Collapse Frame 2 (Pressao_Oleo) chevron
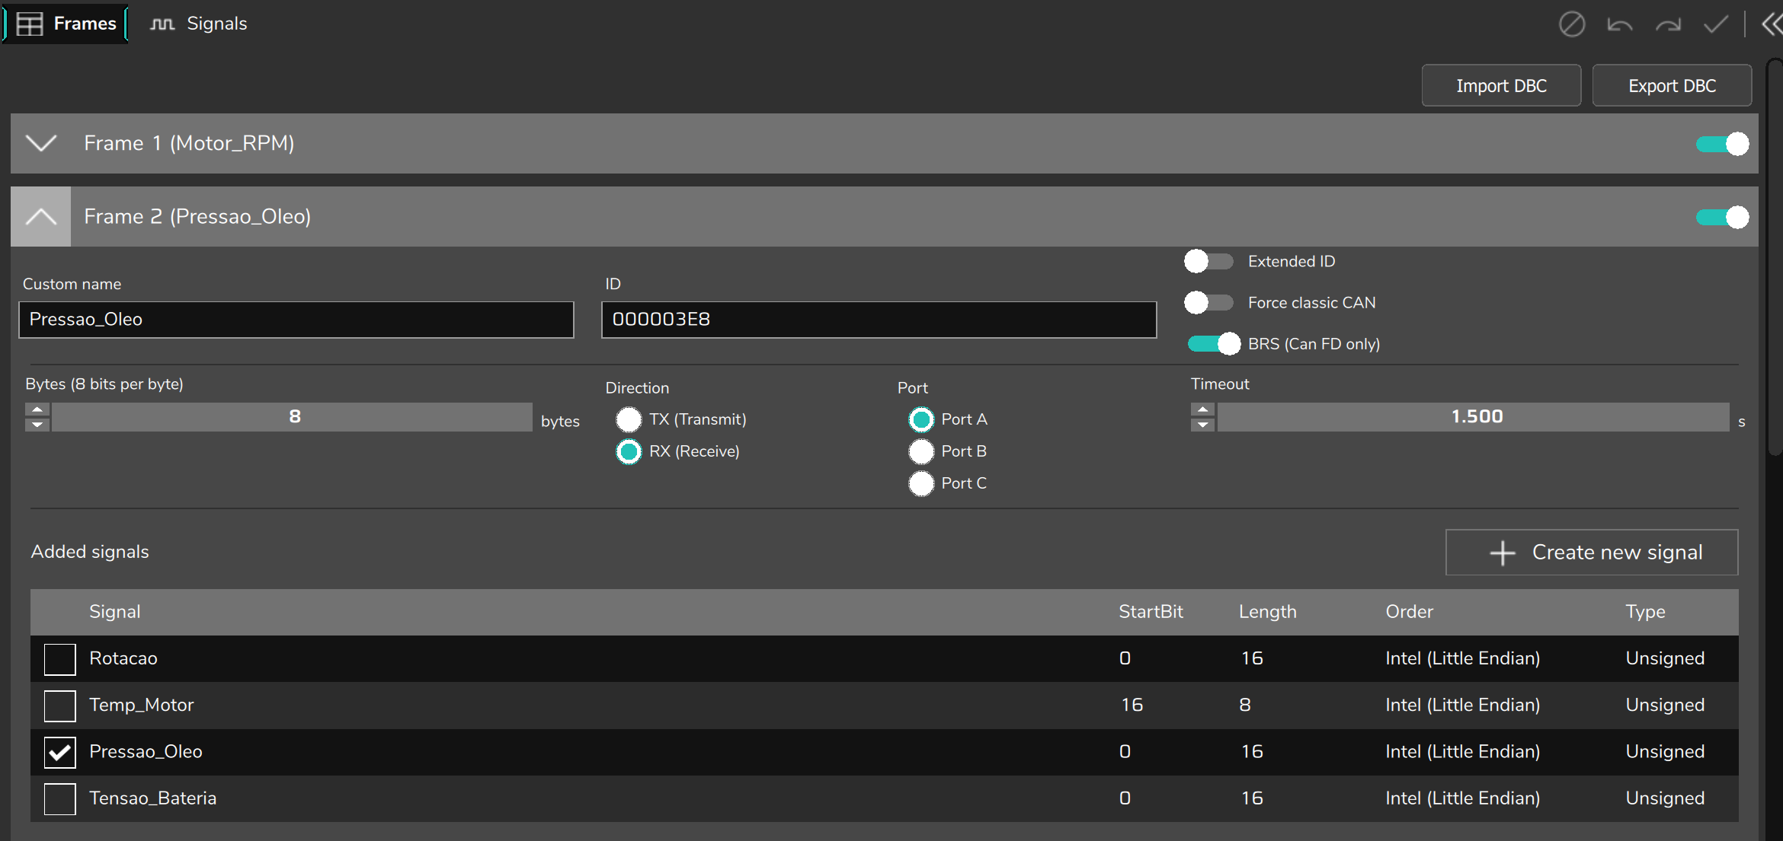 41,216
